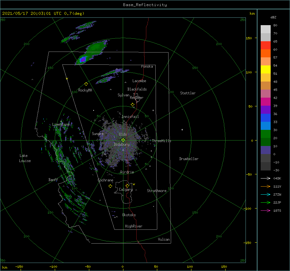Select the magenta 18TS arrow in legend
This screenshot has height=271, width=290.
[266, 210]
